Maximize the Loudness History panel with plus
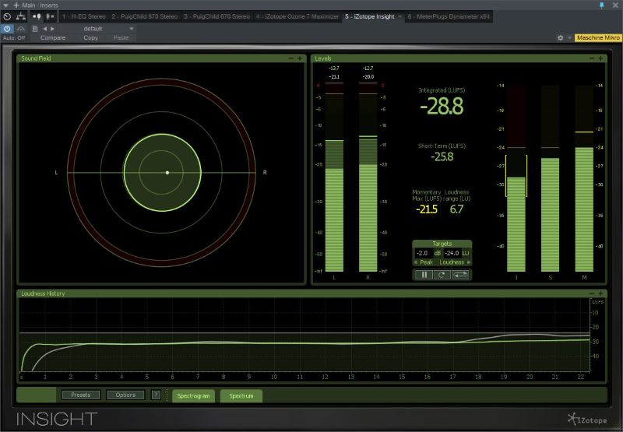Image resolution: width=623 pixels, height=432 pixels. point(600,293)
